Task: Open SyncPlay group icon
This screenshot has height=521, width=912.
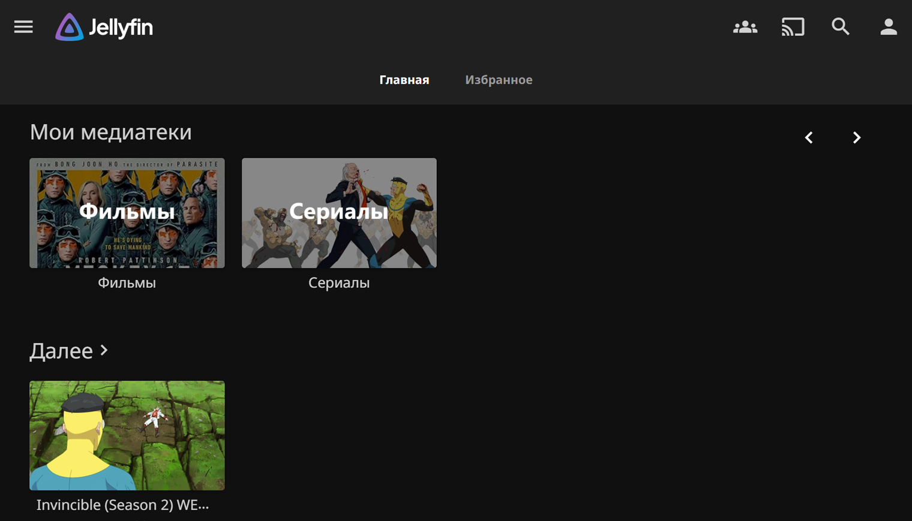Action: click(745, 27)
